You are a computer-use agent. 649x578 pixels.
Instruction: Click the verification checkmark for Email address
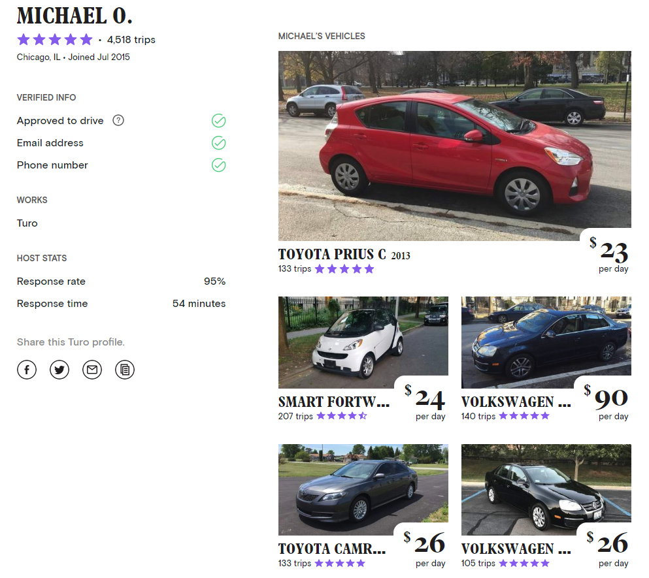(219, 143)
